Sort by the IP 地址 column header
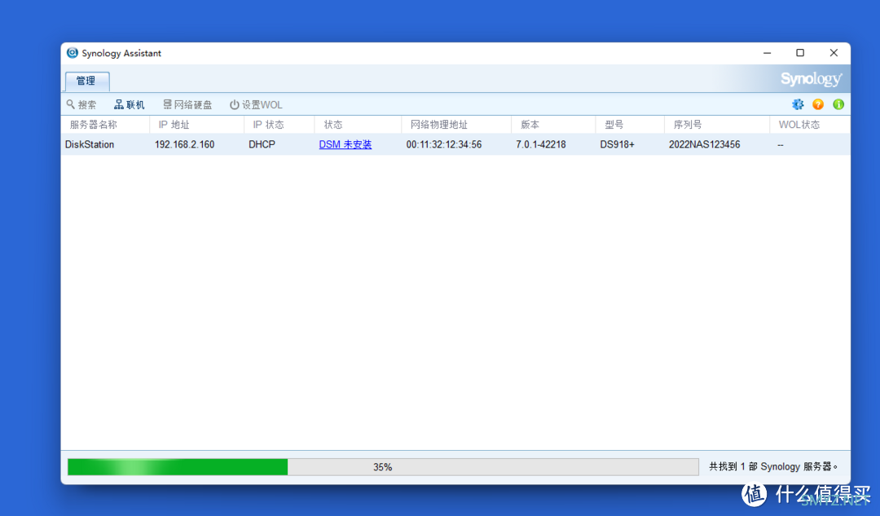This screenshot has width=880, height=516. [x=196, y=125]
